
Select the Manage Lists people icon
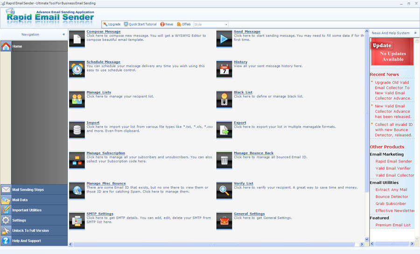77,99
